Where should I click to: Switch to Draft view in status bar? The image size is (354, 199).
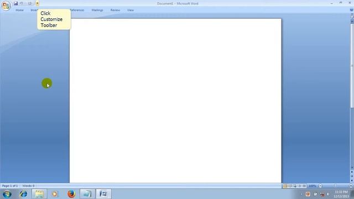pyautogui.click(x=304, y=186)
